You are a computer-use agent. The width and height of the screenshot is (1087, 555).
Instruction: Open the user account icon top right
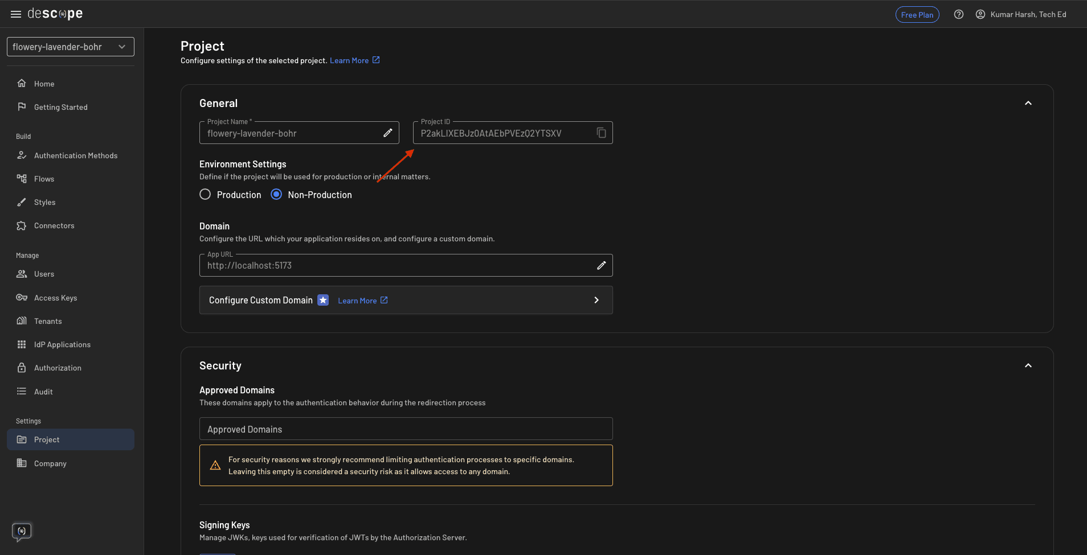(980, 14)
